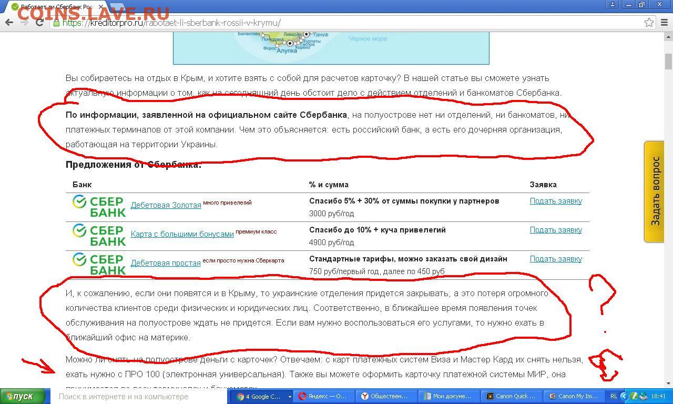The height and width of the screenshot is (404, 673).
Task: Click the Sberbank logo in Дебетовая простая row
Action: point(99,265)
